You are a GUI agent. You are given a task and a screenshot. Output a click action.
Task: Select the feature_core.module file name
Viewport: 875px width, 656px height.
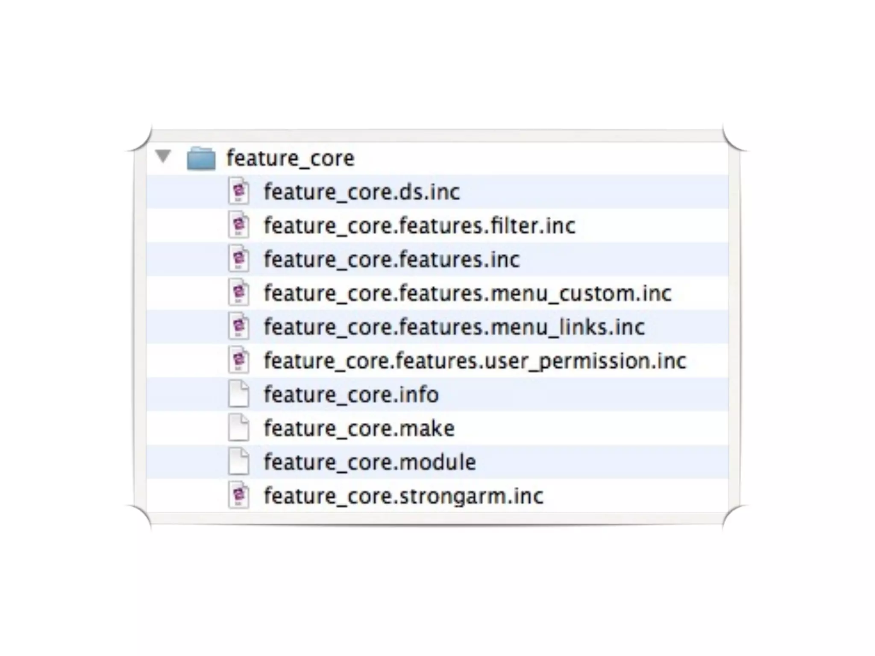370,462
